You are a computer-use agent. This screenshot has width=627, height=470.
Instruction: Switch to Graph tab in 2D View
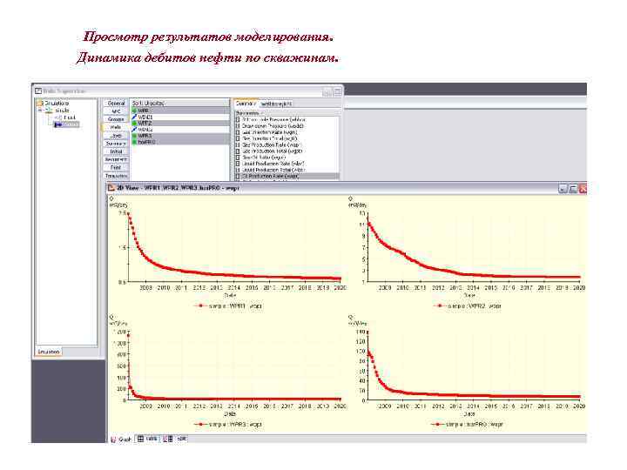[x=122, y=440]
